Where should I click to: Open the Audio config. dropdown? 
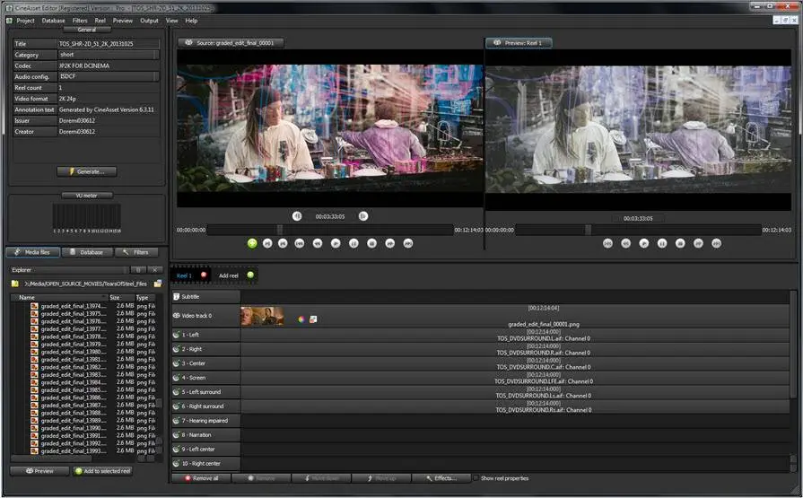[x=109, y=77]
